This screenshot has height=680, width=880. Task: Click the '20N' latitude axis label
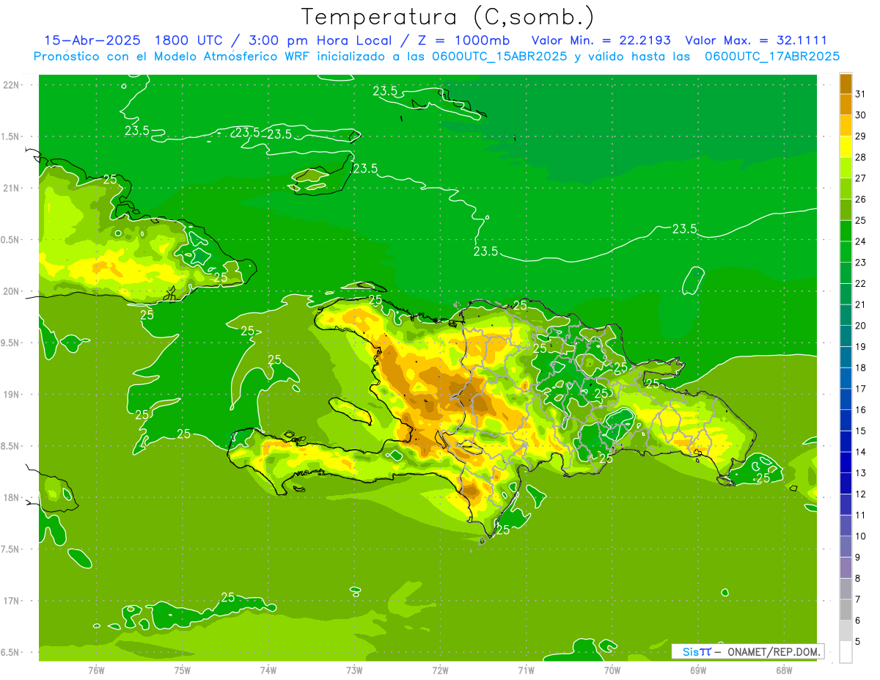[10, 291]
